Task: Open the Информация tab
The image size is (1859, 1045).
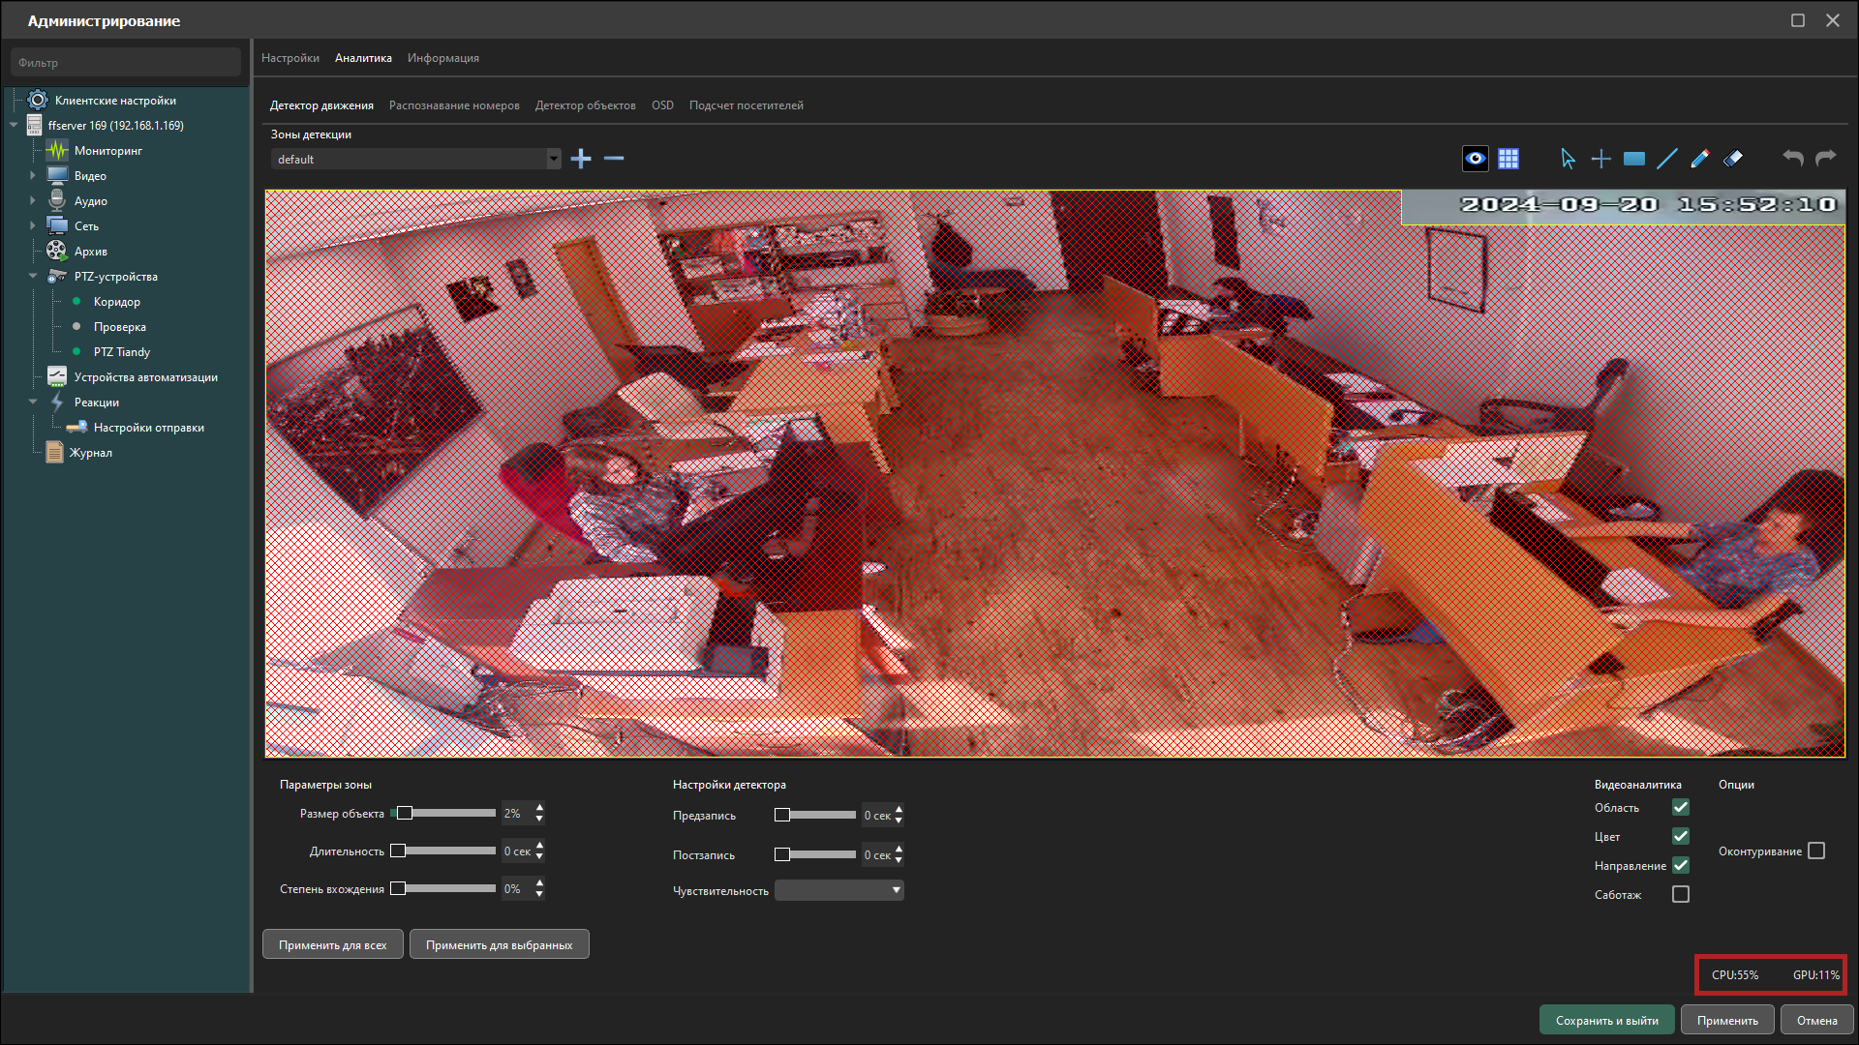Action: click(x=442, y=58)
